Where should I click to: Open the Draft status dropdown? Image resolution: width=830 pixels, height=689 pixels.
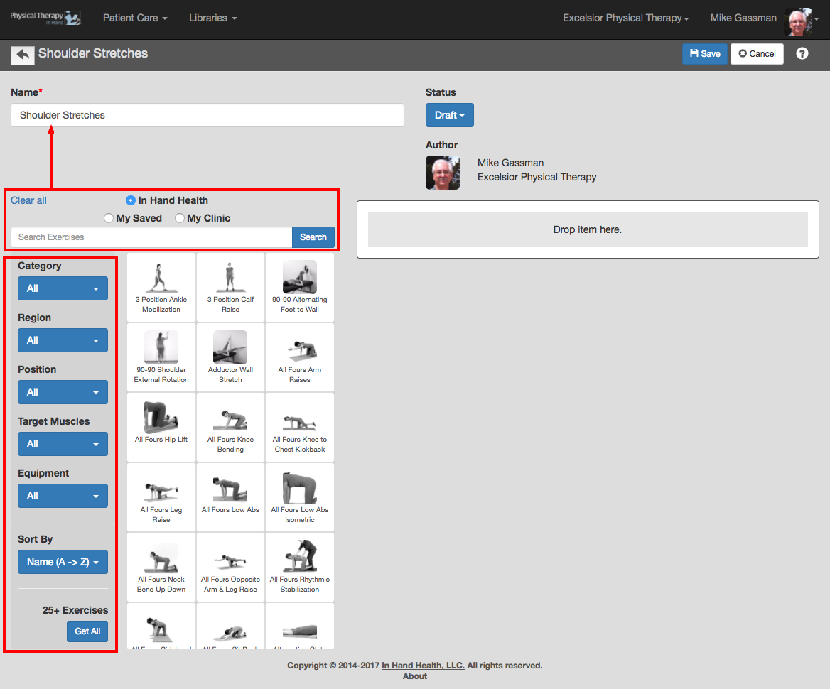449,115
